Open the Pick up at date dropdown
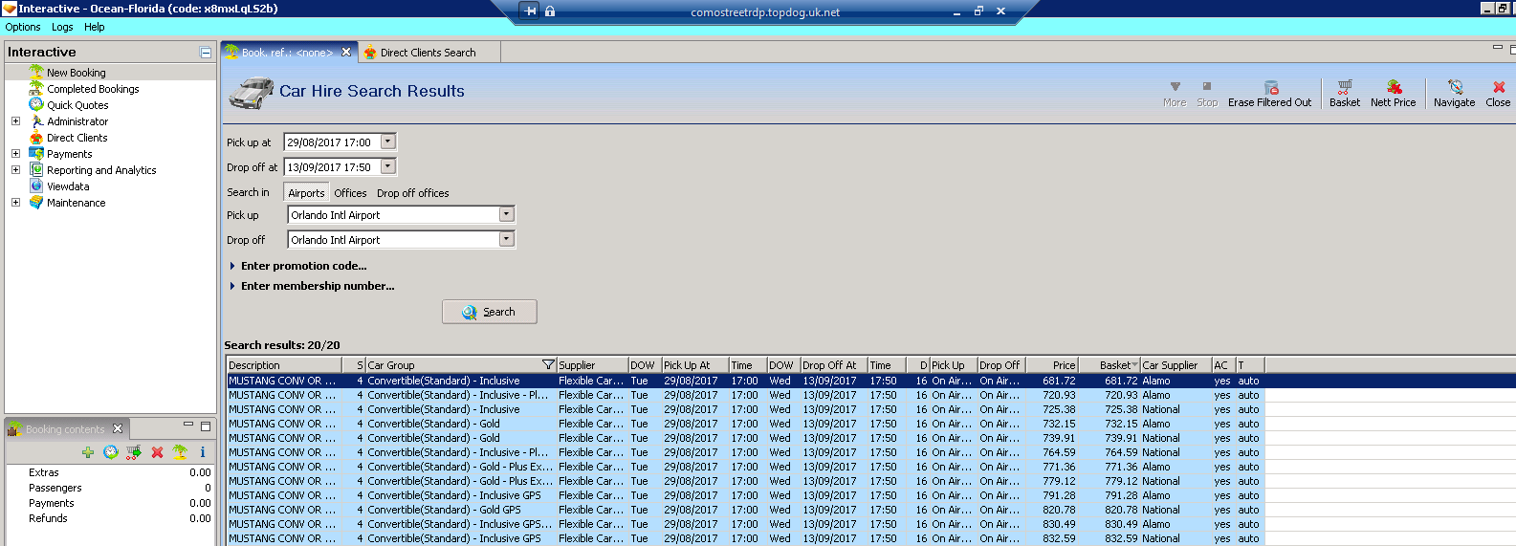Screen dimensions: 1516x546 tap(387, 142)
